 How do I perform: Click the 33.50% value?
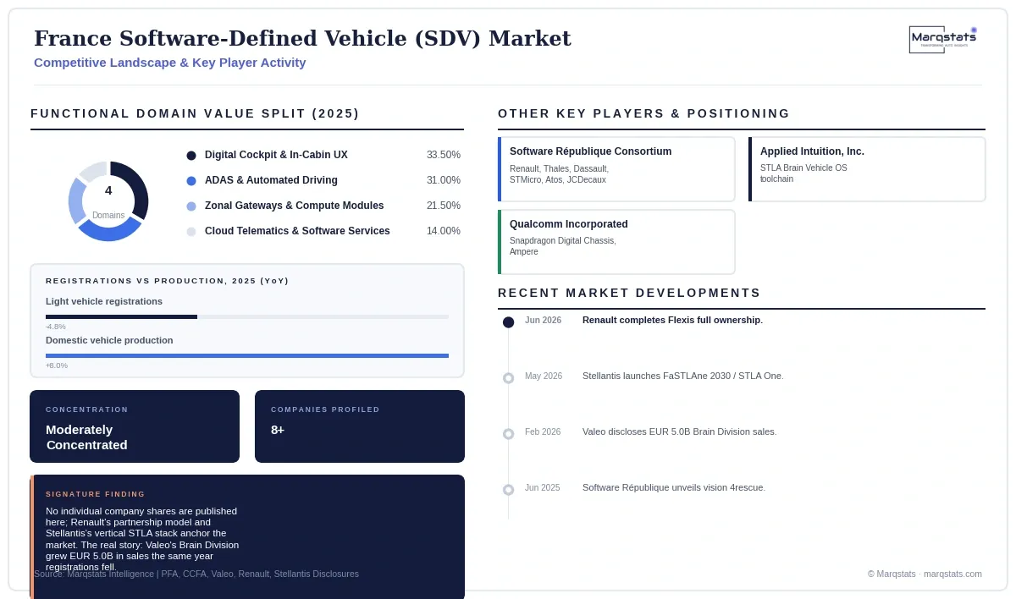(444, 156)
